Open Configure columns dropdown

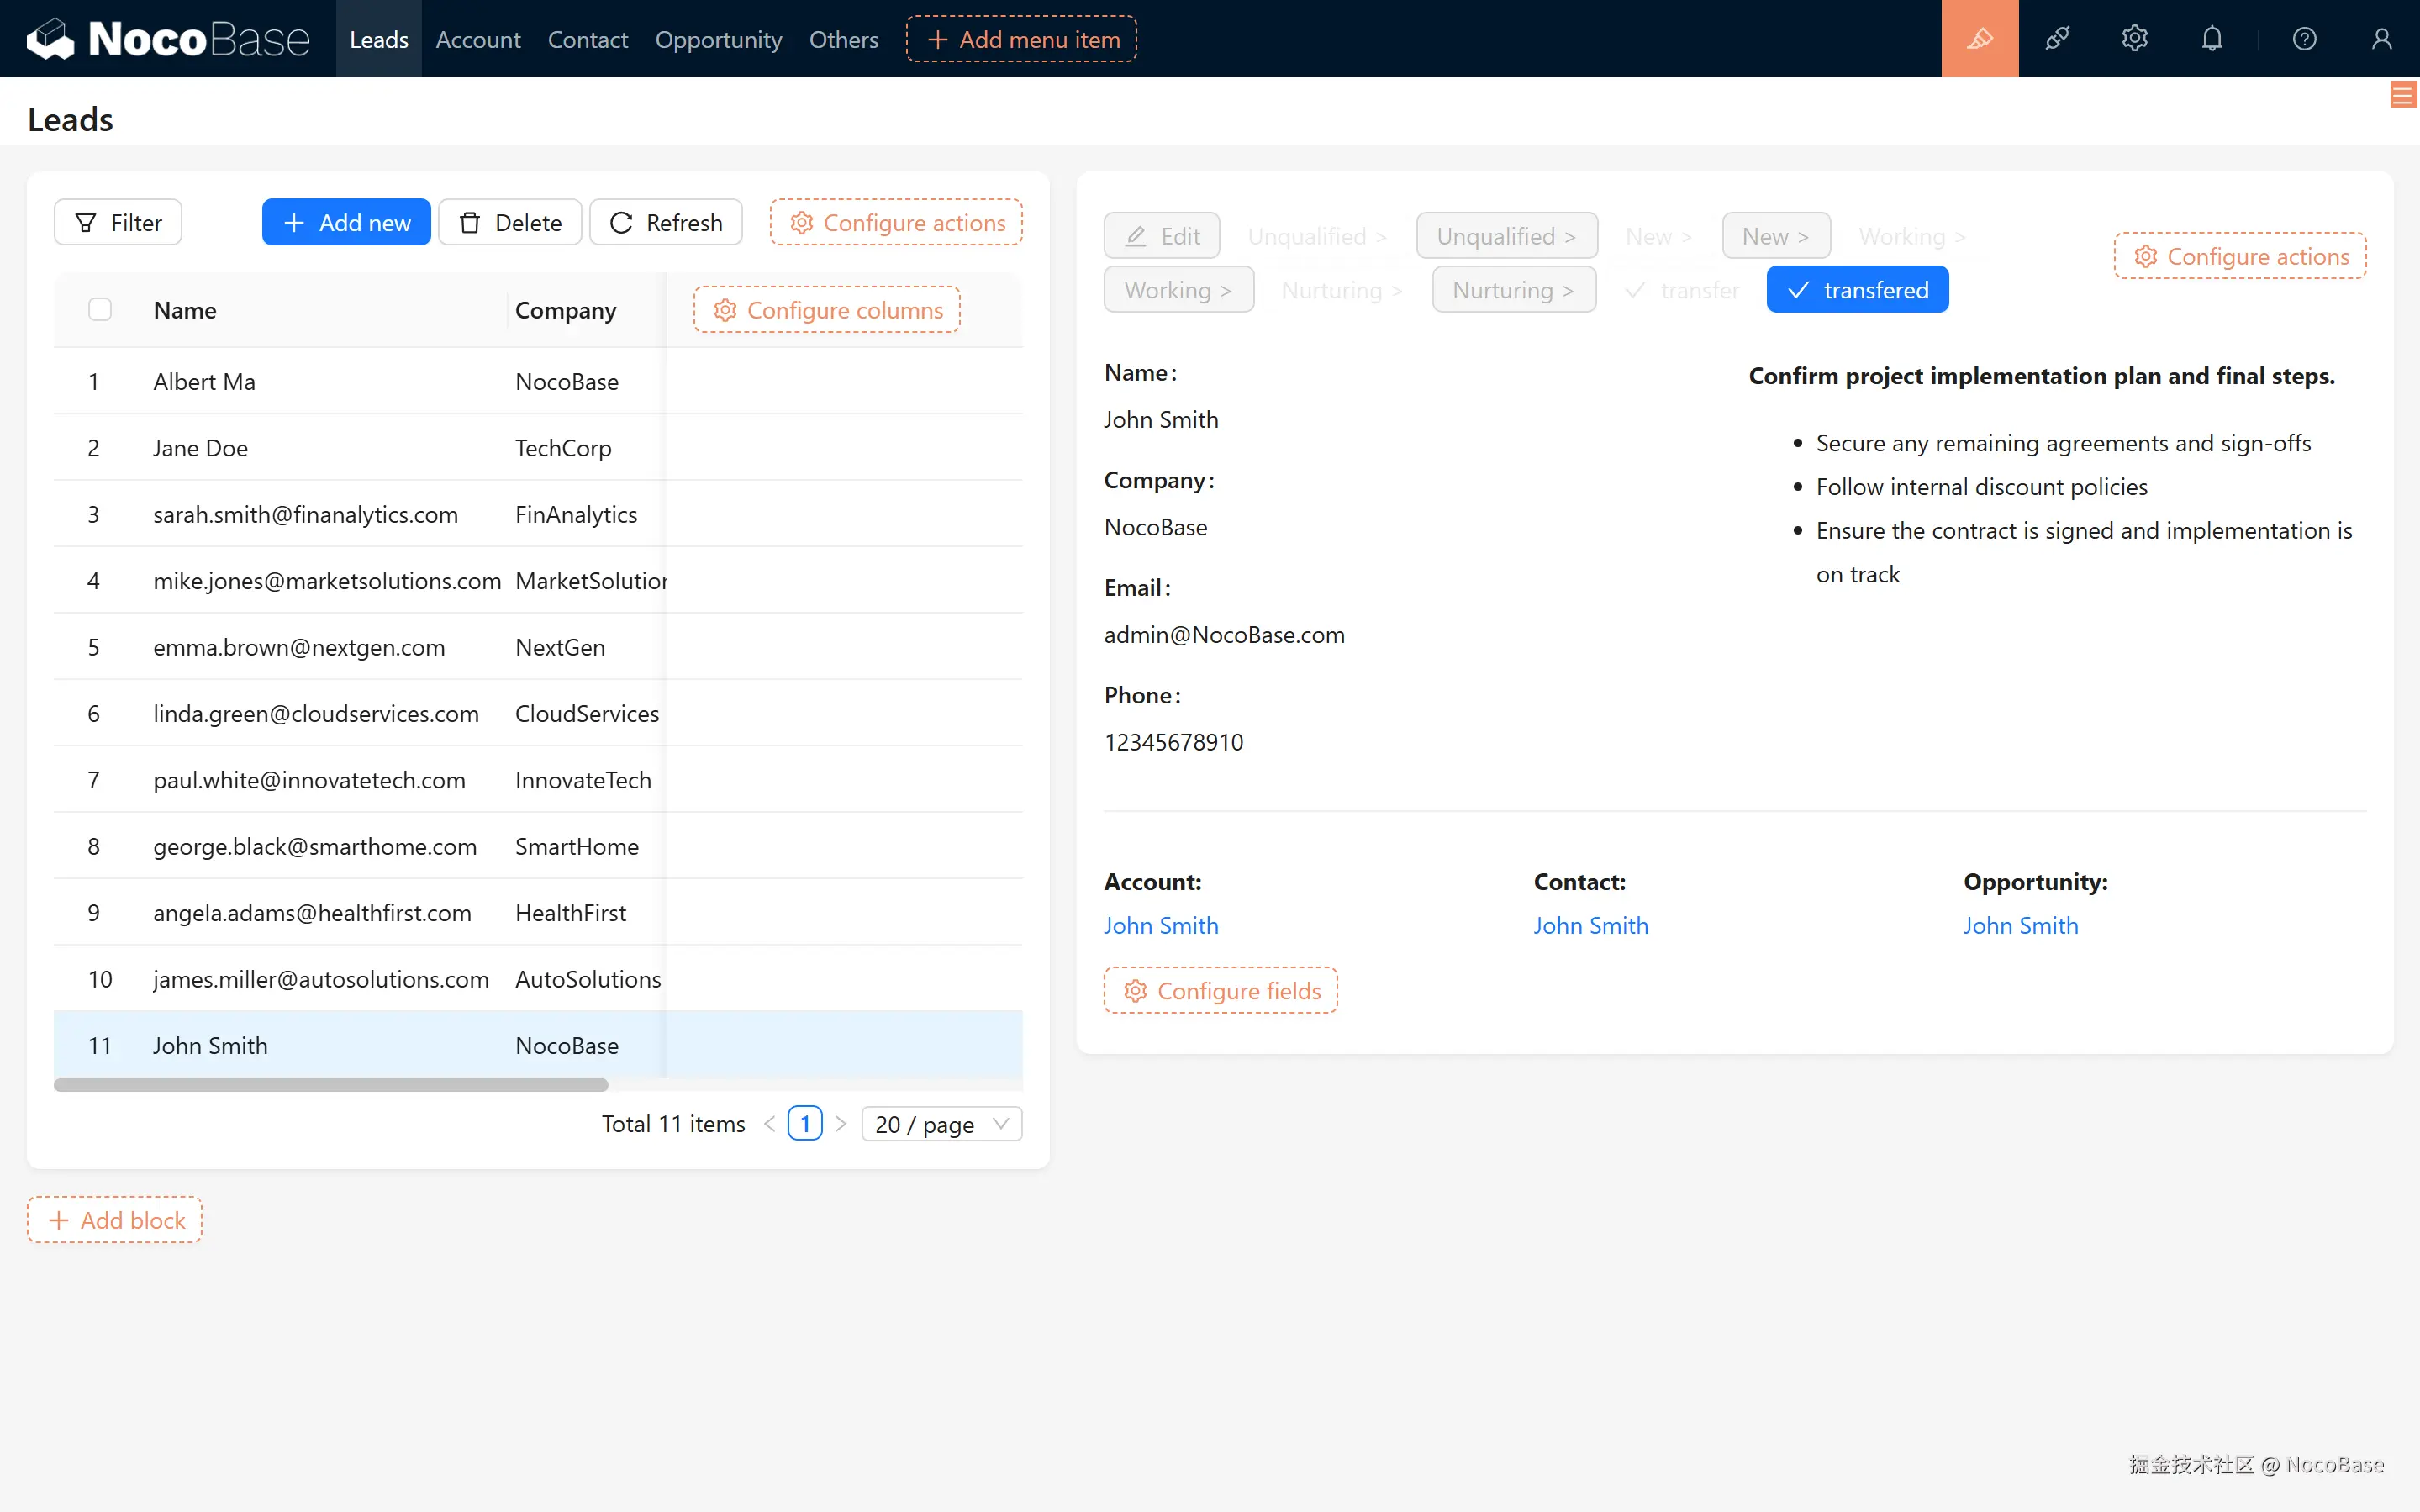(827, 310)
